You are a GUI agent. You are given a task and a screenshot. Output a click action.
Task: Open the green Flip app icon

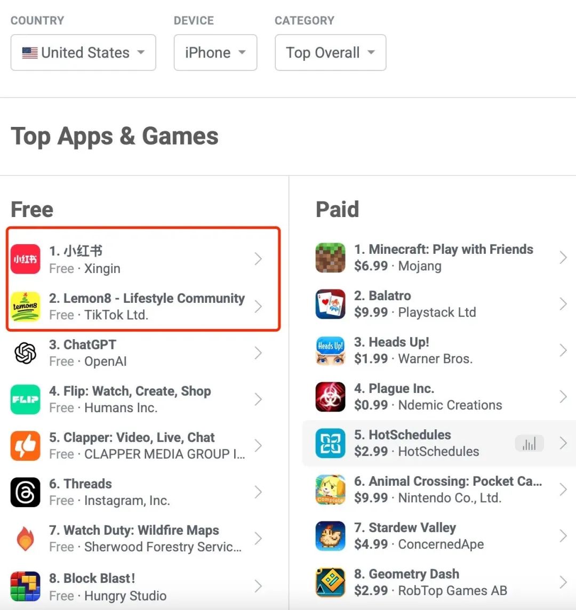click(x=25, y=399)
